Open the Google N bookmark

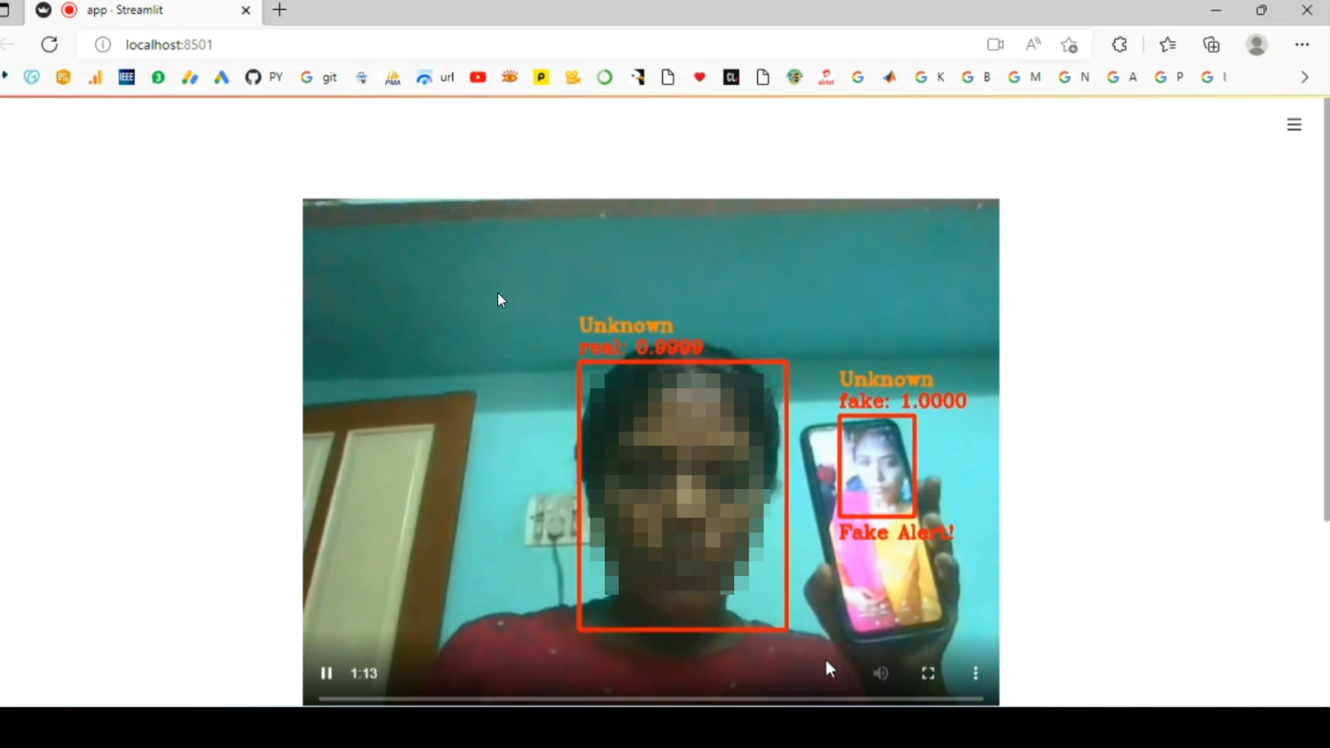click(1074, 78)
